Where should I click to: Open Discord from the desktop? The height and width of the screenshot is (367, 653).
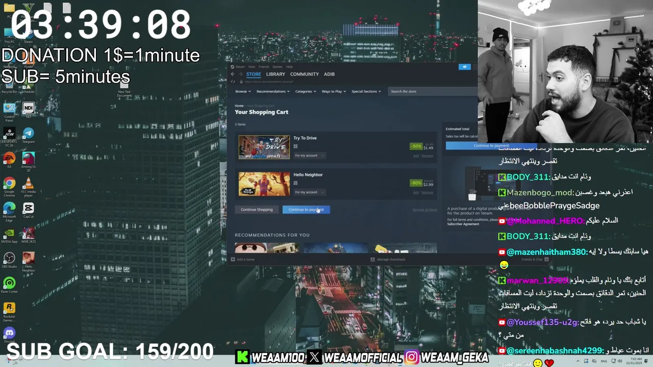[x=9, y=335]
